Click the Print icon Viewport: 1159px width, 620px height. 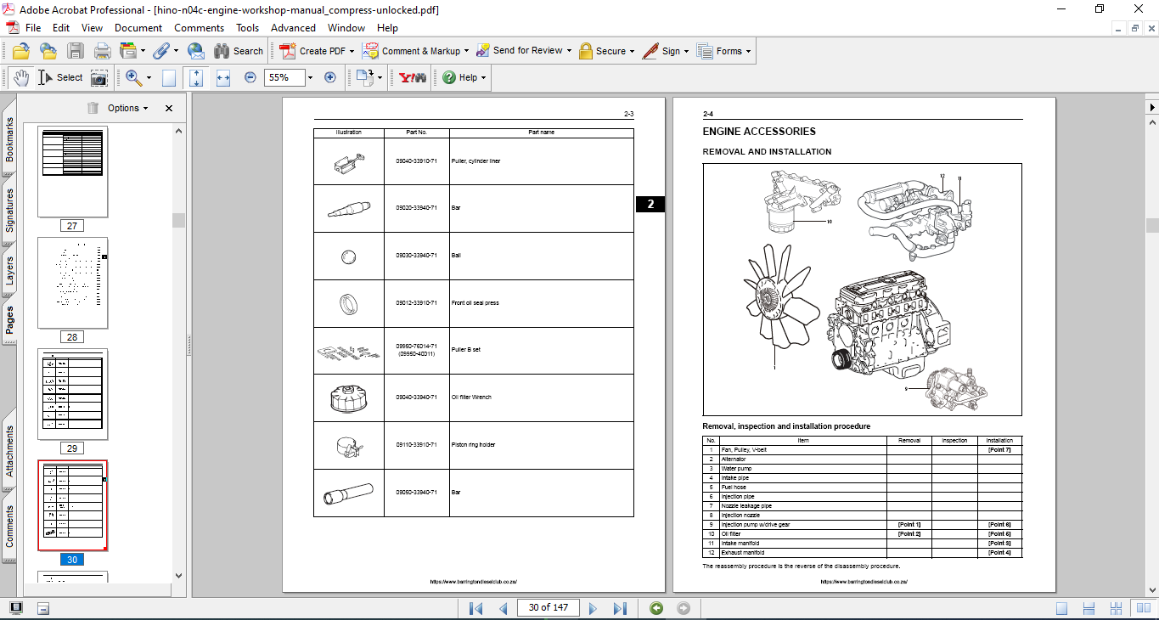[103, 51]
